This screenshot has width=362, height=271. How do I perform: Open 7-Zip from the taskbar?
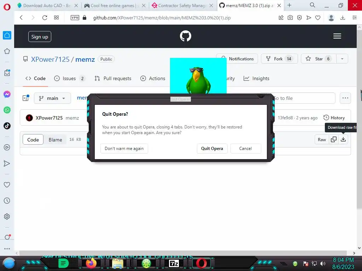[174, 263]
